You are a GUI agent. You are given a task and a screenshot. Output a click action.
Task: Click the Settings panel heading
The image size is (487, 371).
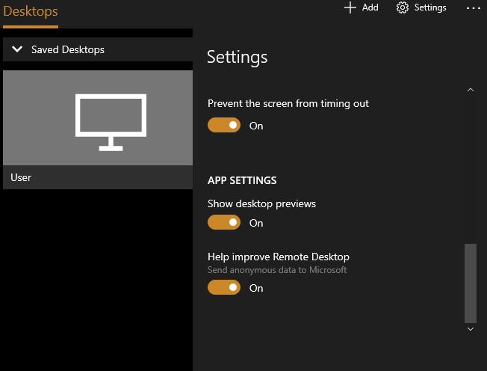(x=237, y=58)
